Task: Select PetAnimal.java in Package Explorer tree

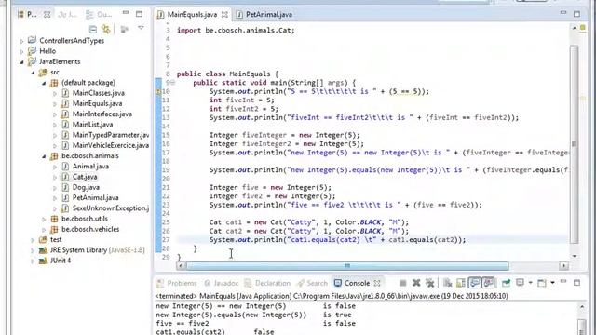Action: point(95,197)
